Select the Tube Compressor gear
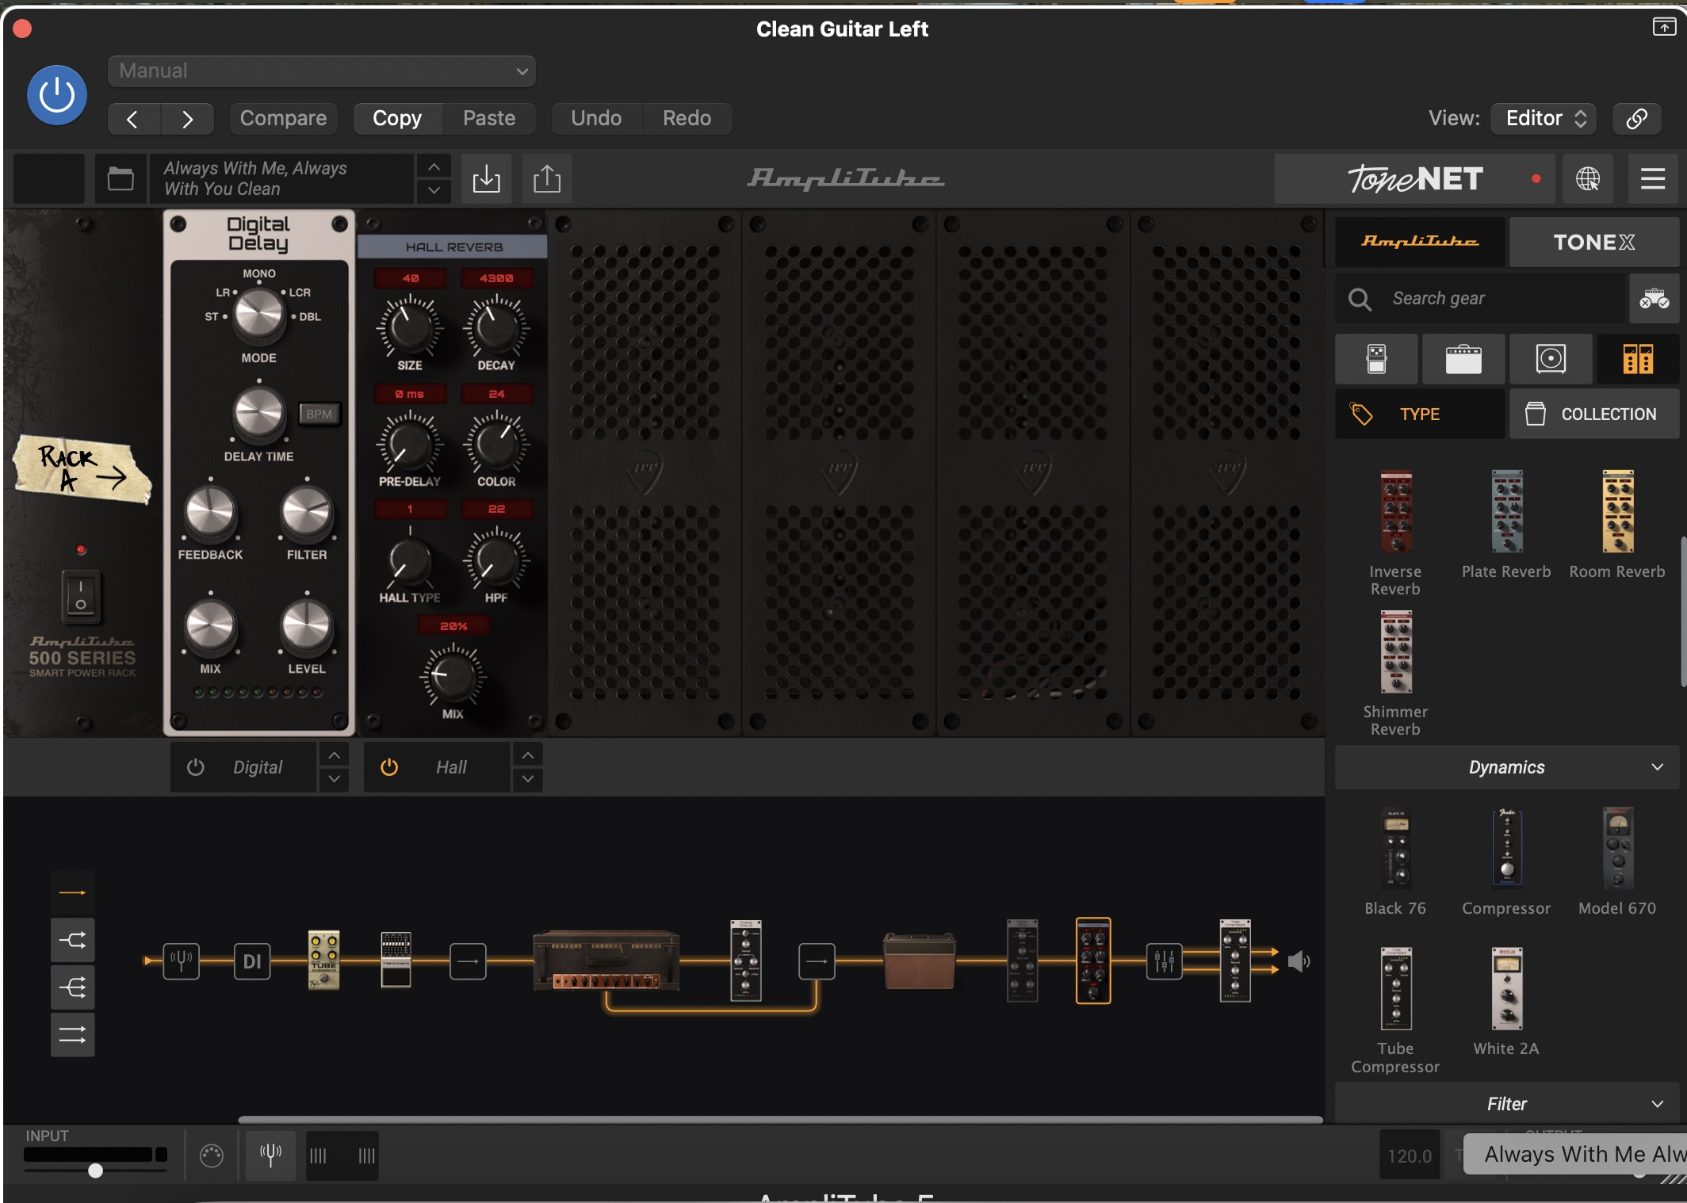The height and width of the screenshot is (1203, 1687). [x=1395, y=988]
